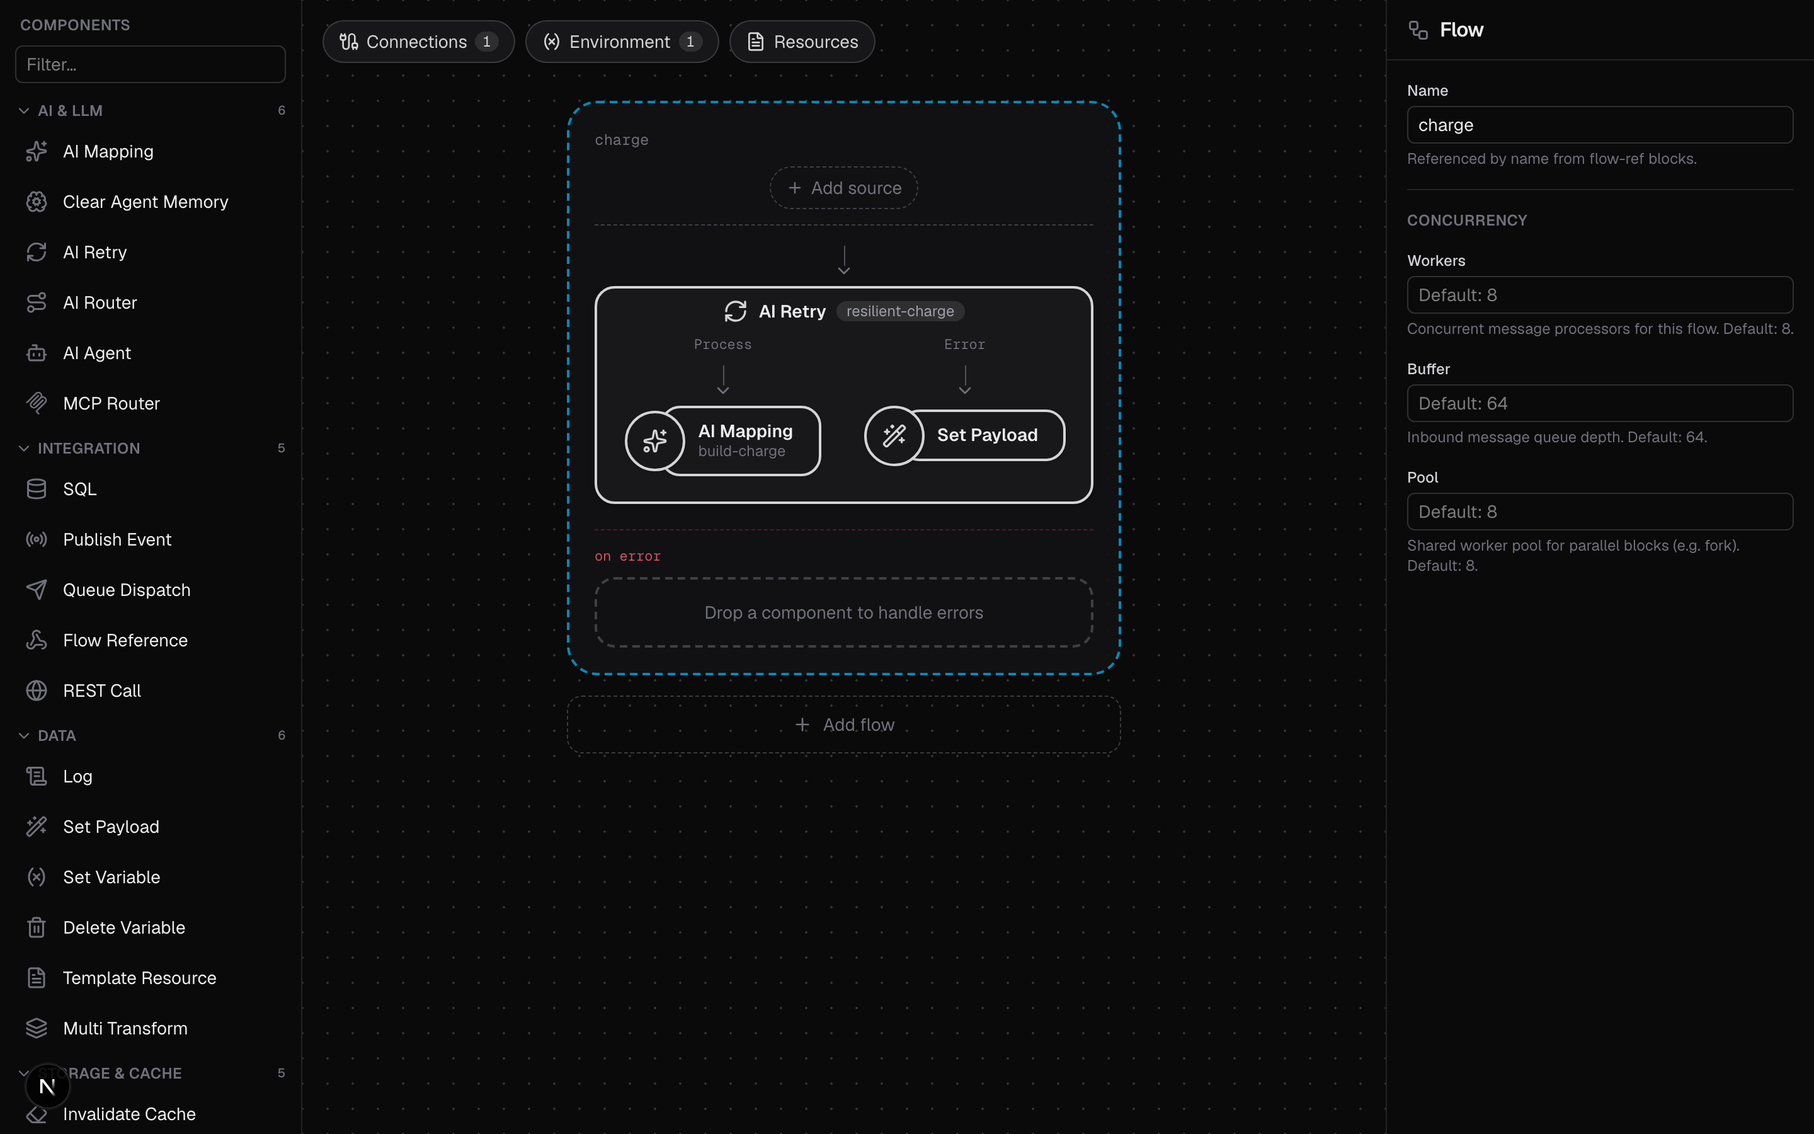Viewport: 1814px width, 1134px height.
Task: Click the Set Variable icon
Action: (36, 877)
